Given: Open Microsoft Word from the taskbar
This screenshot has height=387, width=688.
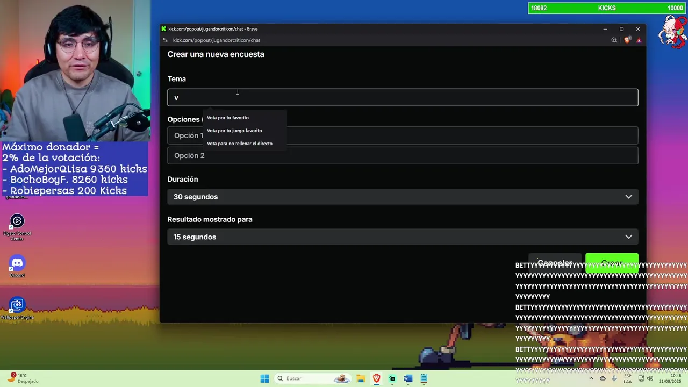Looking at the screenshot, I should click(408, 378).
